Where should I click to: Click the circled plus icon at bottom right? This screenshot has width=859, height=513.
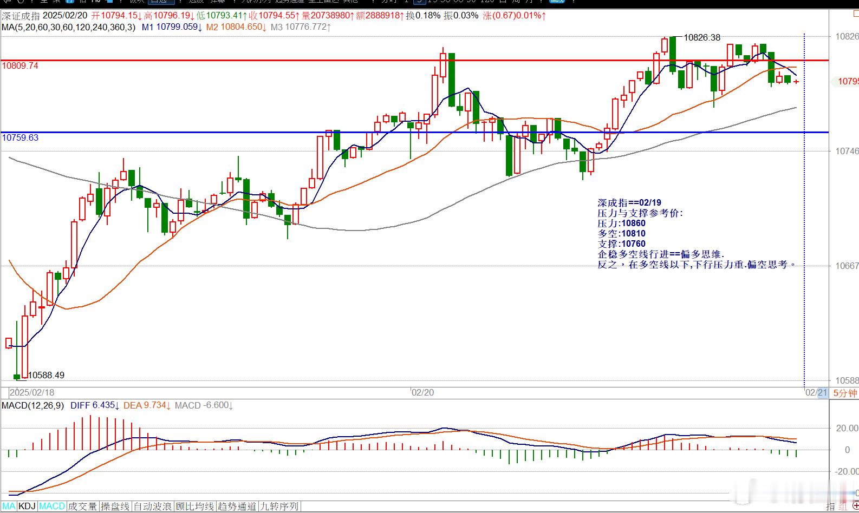click(855, 507)
